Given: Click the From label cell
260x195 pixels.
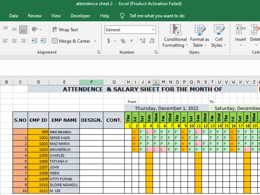Looking at the screenshot, I should coord(132,102).
